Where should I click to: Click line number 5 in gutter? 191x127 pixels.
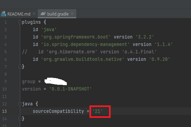[x=6, y=52]
